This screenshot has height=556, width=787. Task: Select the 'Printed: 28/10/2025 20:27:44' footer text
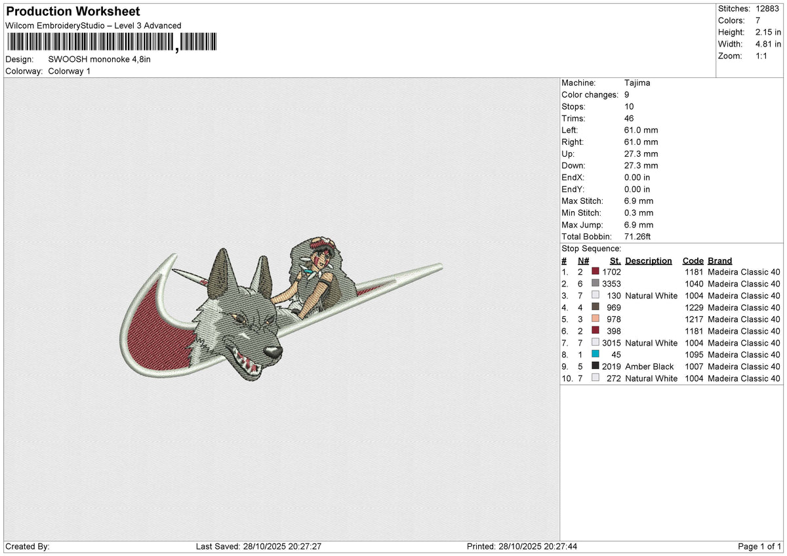pyautogui.click(x=522, y=546)
